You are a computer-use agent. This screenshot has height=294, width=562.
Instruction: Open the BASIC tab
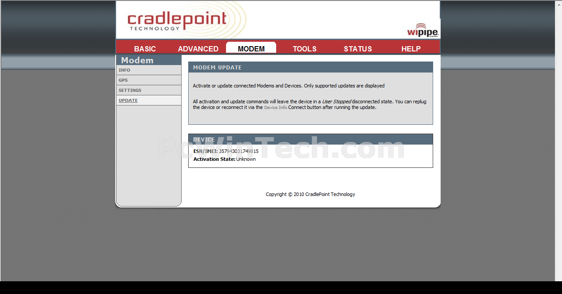[145, 49]
